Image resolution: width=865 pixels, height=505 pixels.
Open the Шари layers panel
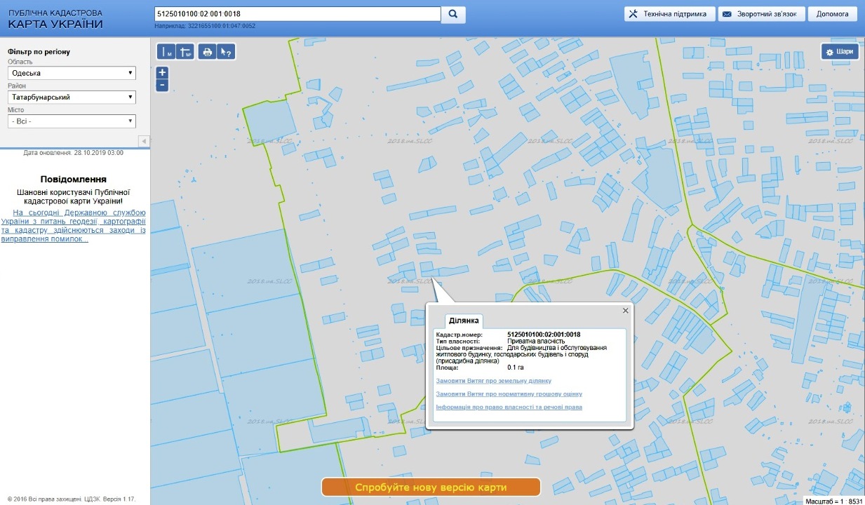click(840, 52)
